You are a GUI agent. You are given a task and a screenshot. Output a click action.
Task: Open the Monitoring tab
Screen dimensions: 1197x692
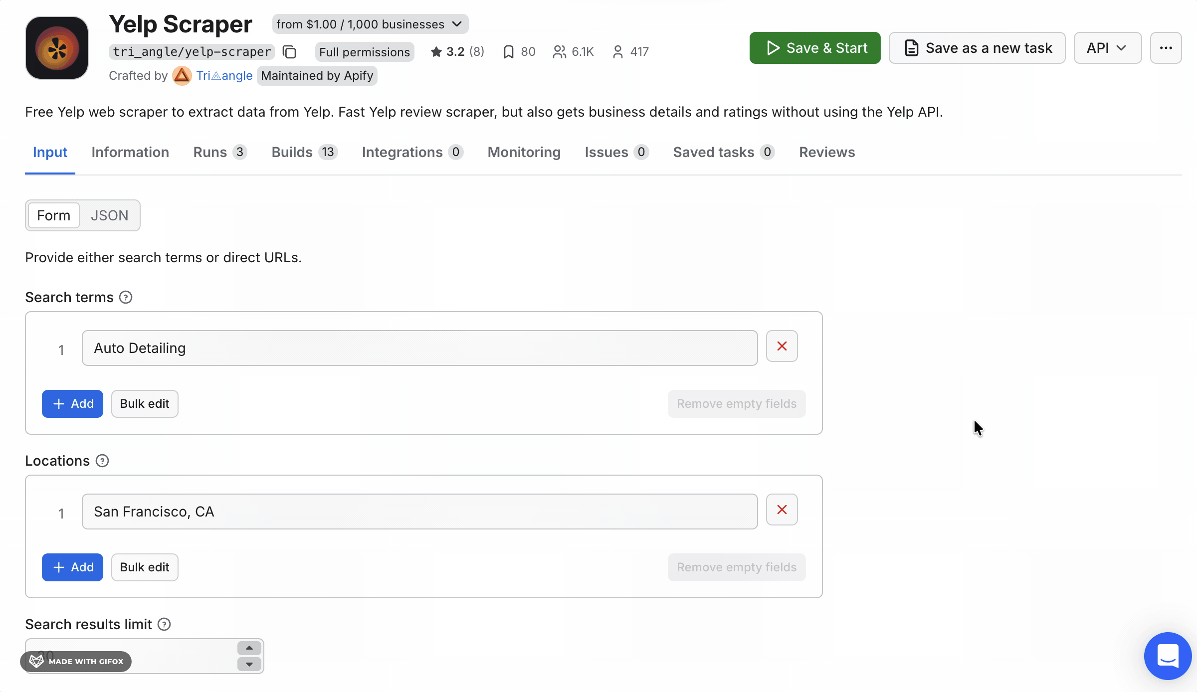pos(524,153)
